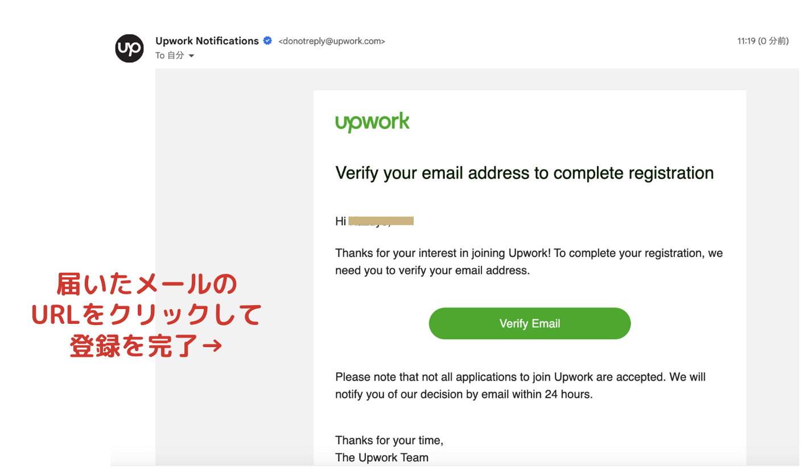The width and height of the screenshot is (808, 475).
Task: Click the donotreply@upwork.com sender address
Action: coord(332,41)
